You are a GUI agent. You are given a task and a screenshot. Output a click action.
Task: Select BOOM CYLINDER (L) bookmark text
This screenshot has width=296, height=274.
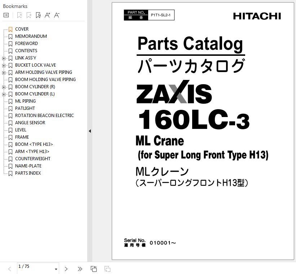35,94
